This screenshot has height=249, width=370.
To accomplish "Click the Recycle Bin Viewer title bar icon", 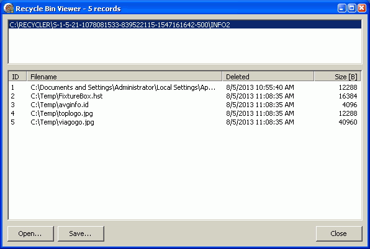I will [x=9, y=8].
